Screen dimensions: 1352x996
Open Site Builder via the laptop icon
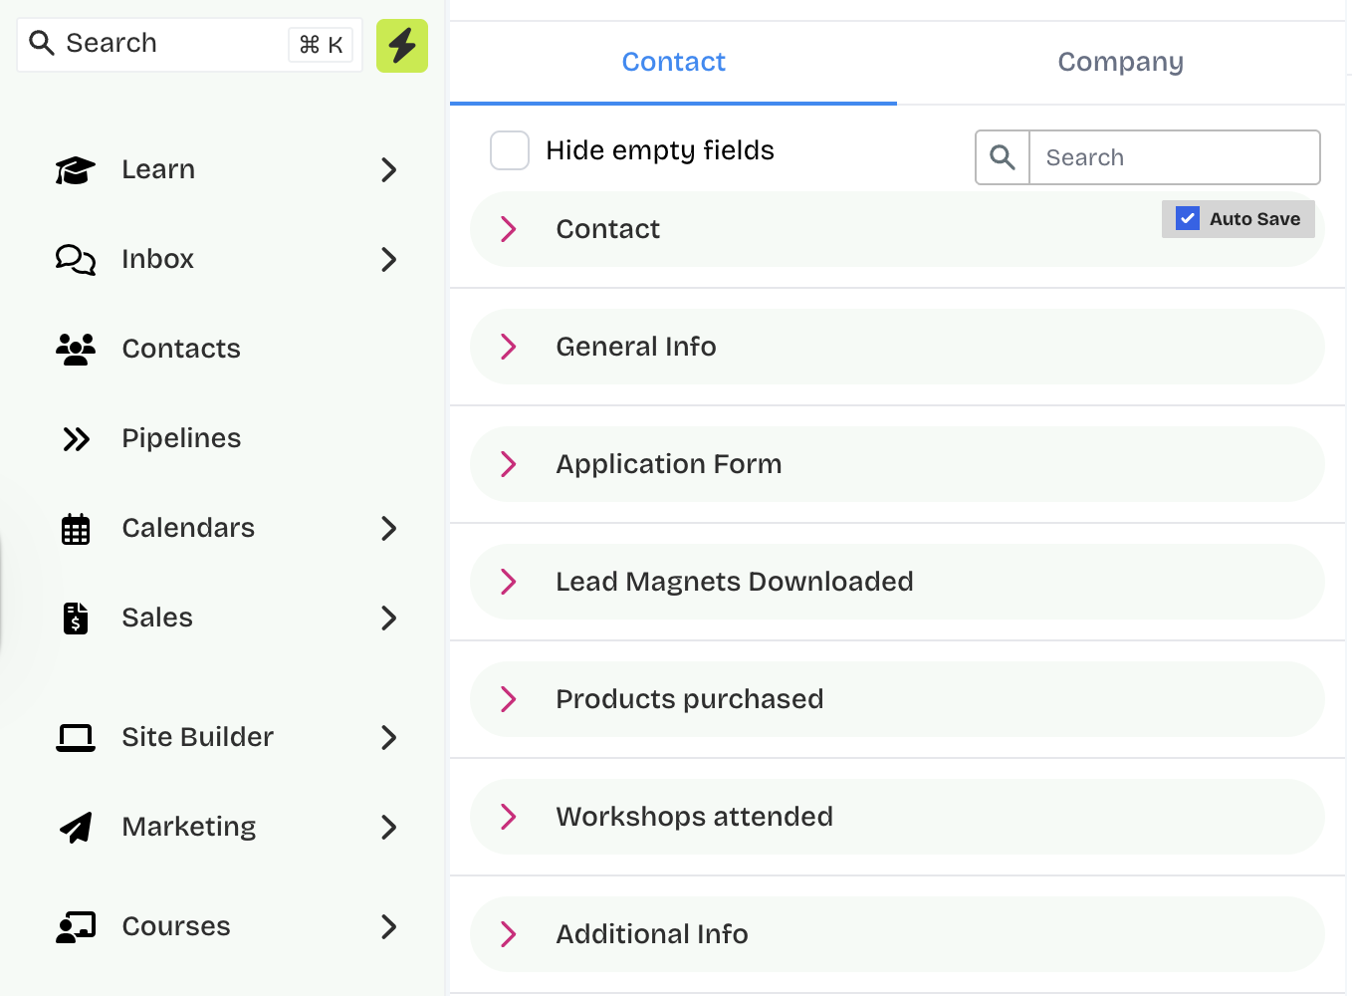point(76,738)
